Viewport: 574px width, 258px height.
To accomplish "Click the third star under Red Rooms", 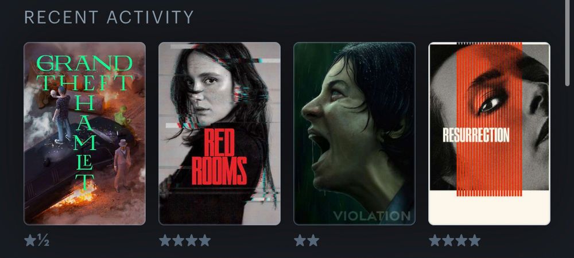I will (192, 240).
